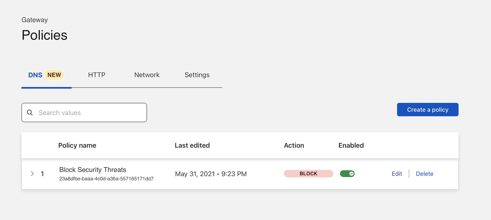Click the Block Security Threats policy name

coord(93,170)
